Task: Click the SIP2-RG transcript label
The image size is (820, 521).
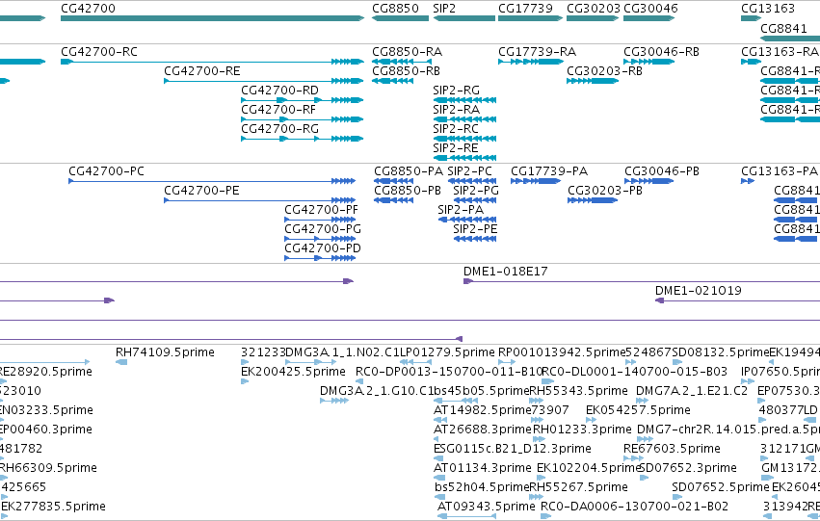Action: tap(456, 91)
